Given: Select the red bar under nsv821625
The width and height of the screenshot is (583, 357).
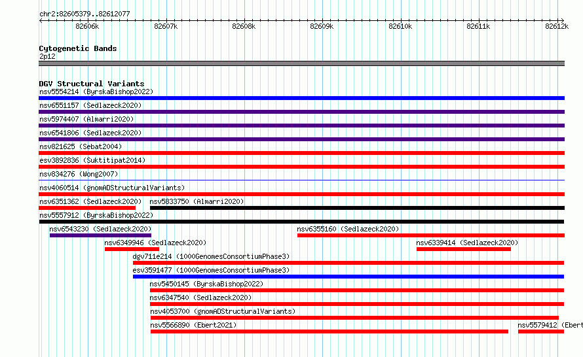Looking at the screenshot, I should pos(301,153).
